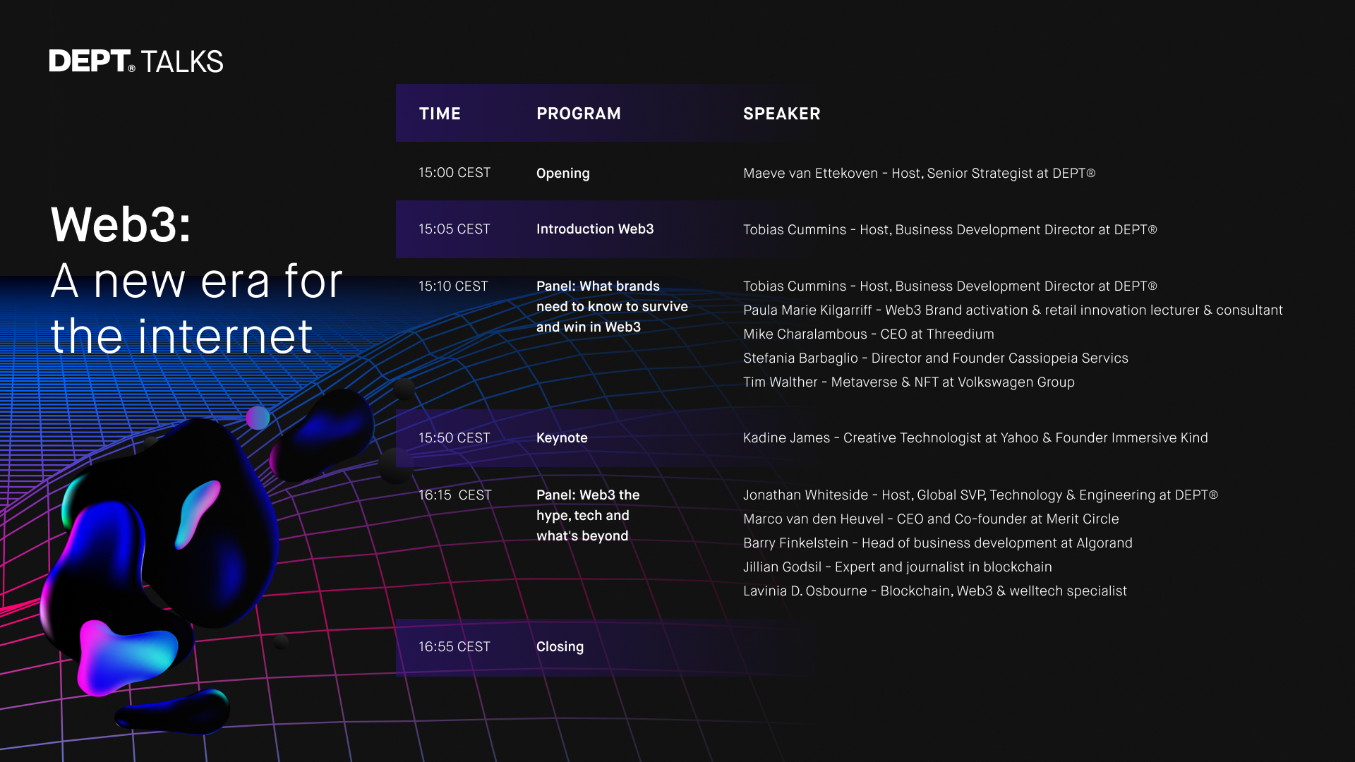This screenshot has height=762, width=1355.
Task: Click the Closing program entry
Action: click(560, 647)
